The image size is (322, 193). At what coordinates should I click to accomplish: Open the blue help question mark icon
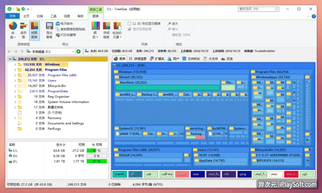pos(313,16)
